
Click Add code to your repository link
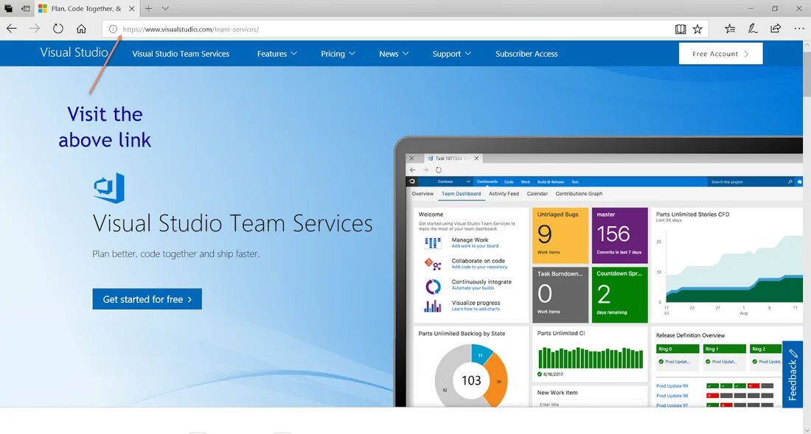479,267
